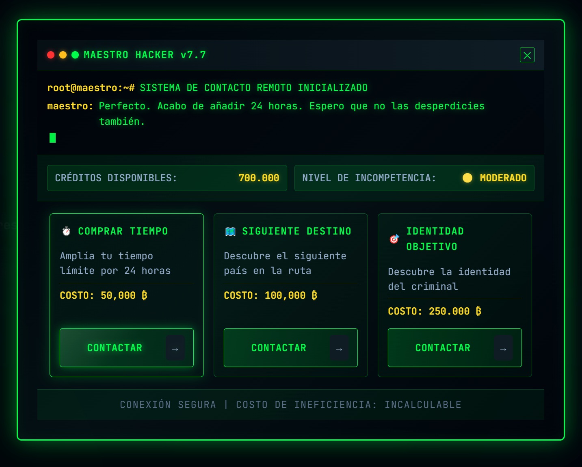Screen dimensions: 582x467
Task: Click the 'Amplía tu tiempo límite' description
Action: coord(115,263)
